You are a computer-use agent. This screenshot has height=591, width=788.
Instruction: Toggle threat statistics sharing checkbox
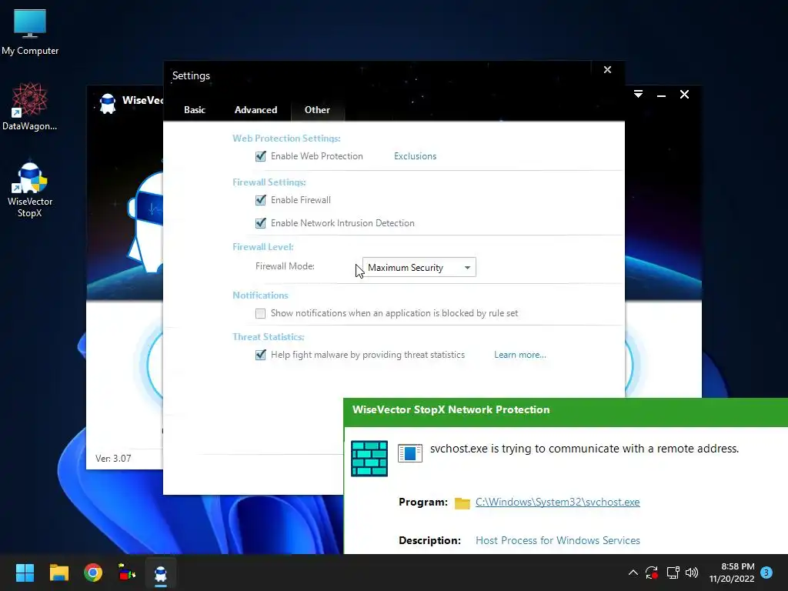pyautogui.click(x=260, y=355)
